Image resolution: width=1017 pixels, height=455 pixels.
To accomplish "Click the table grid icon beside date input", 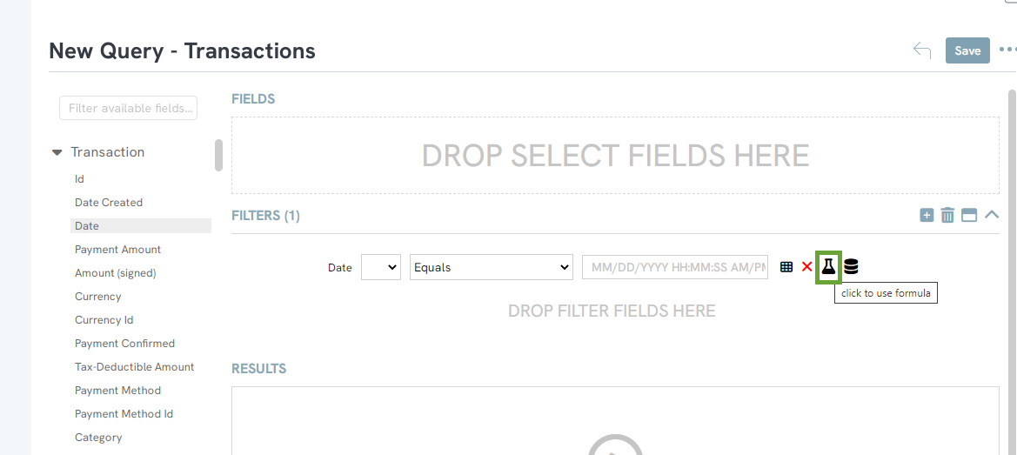I will pos(786,266).
